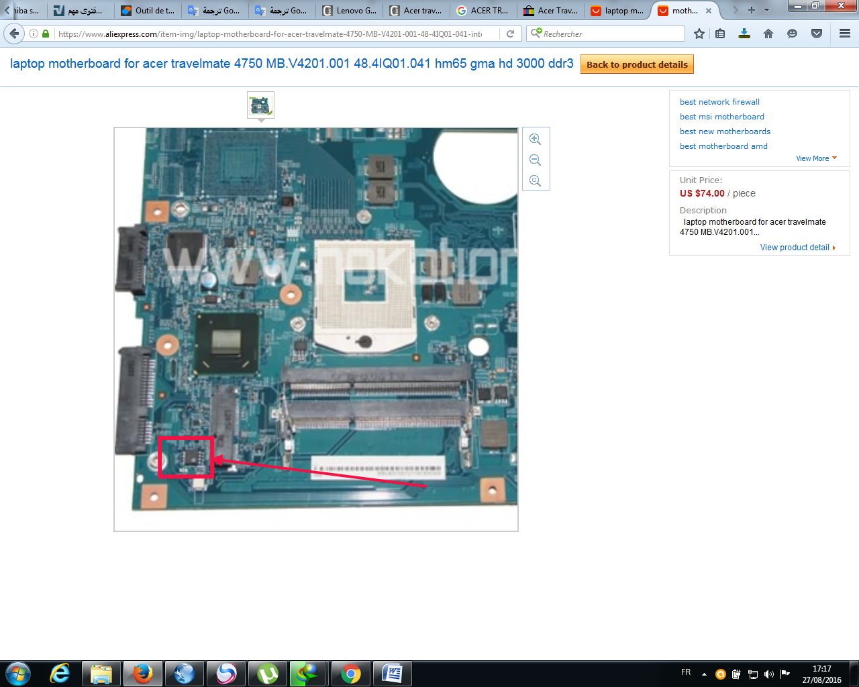Open the 'best msi motherboard' link
This screenshot has height=687, width=859.
[x=722, y=117]
